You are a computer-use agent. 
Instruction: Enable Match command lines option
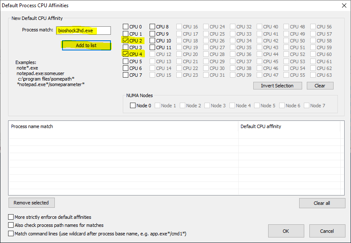[11, 234]
